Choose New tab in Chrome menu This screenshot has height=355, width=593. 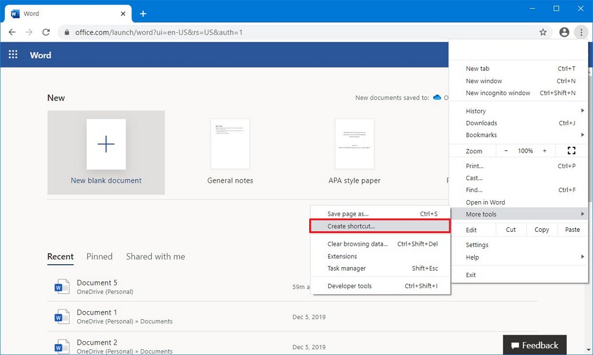(x=518, y=68)
